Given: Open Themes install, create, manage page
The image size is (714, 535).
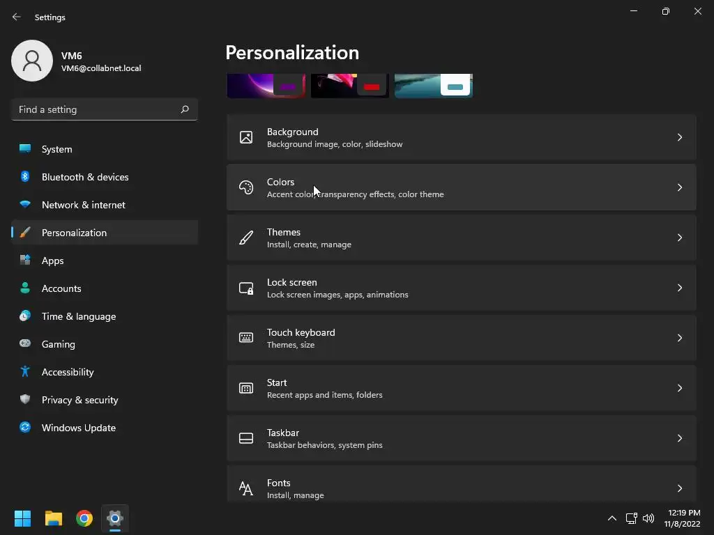Looking at the screenshot, I should point(460,238).
